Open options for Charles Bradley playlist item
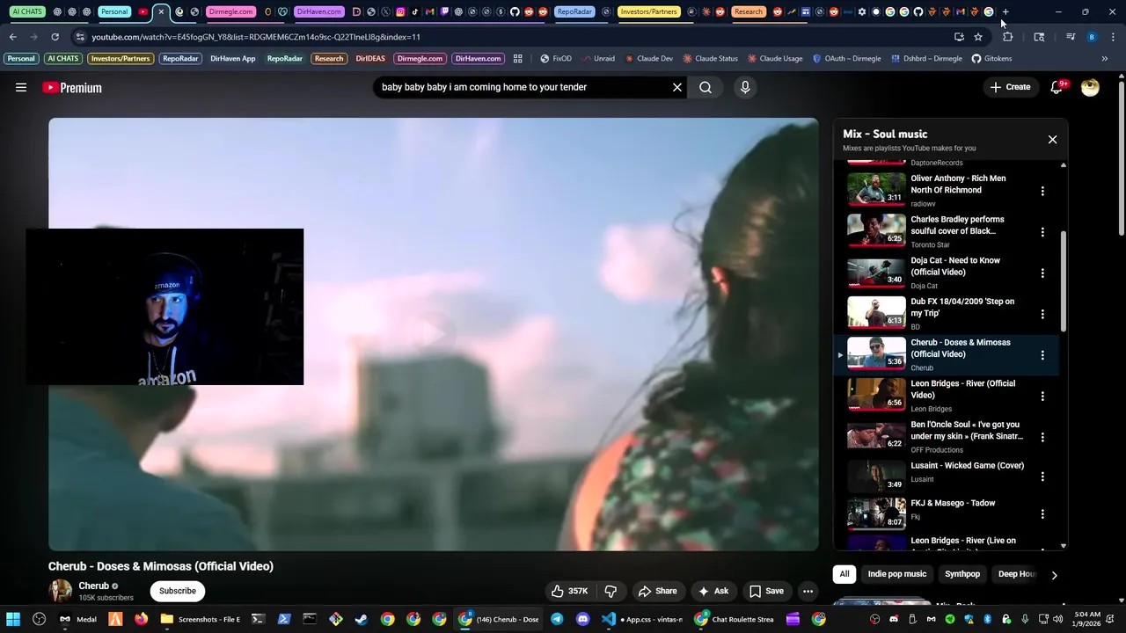1126x633 pixels. pyautogui.click(x=1042, y=232)
